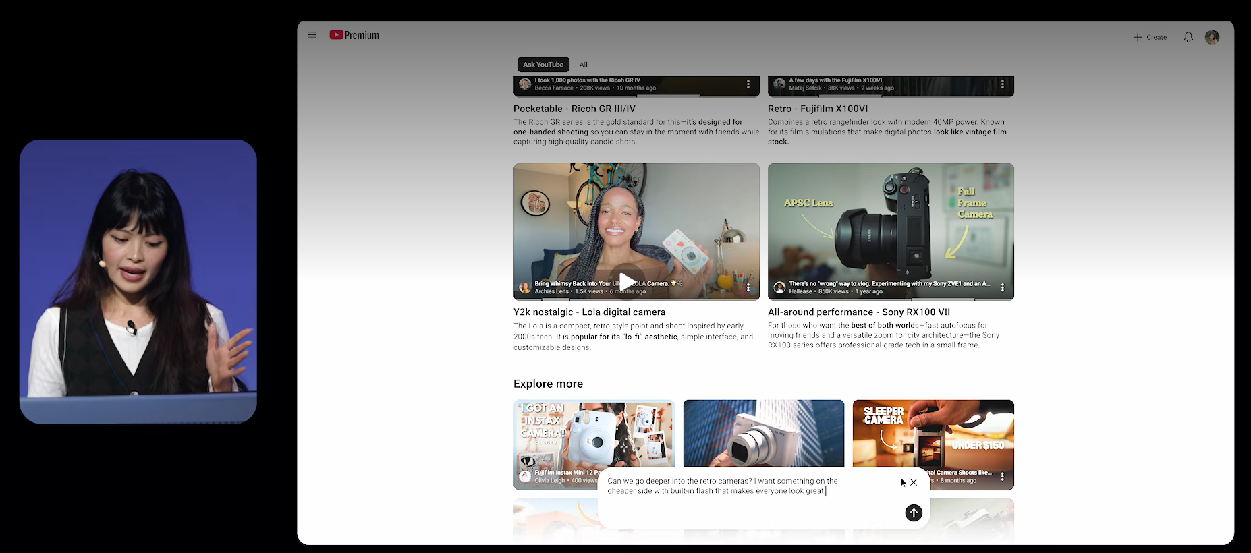Open the notifications bell
The image size is (1251, 553).
[1188, 37]
